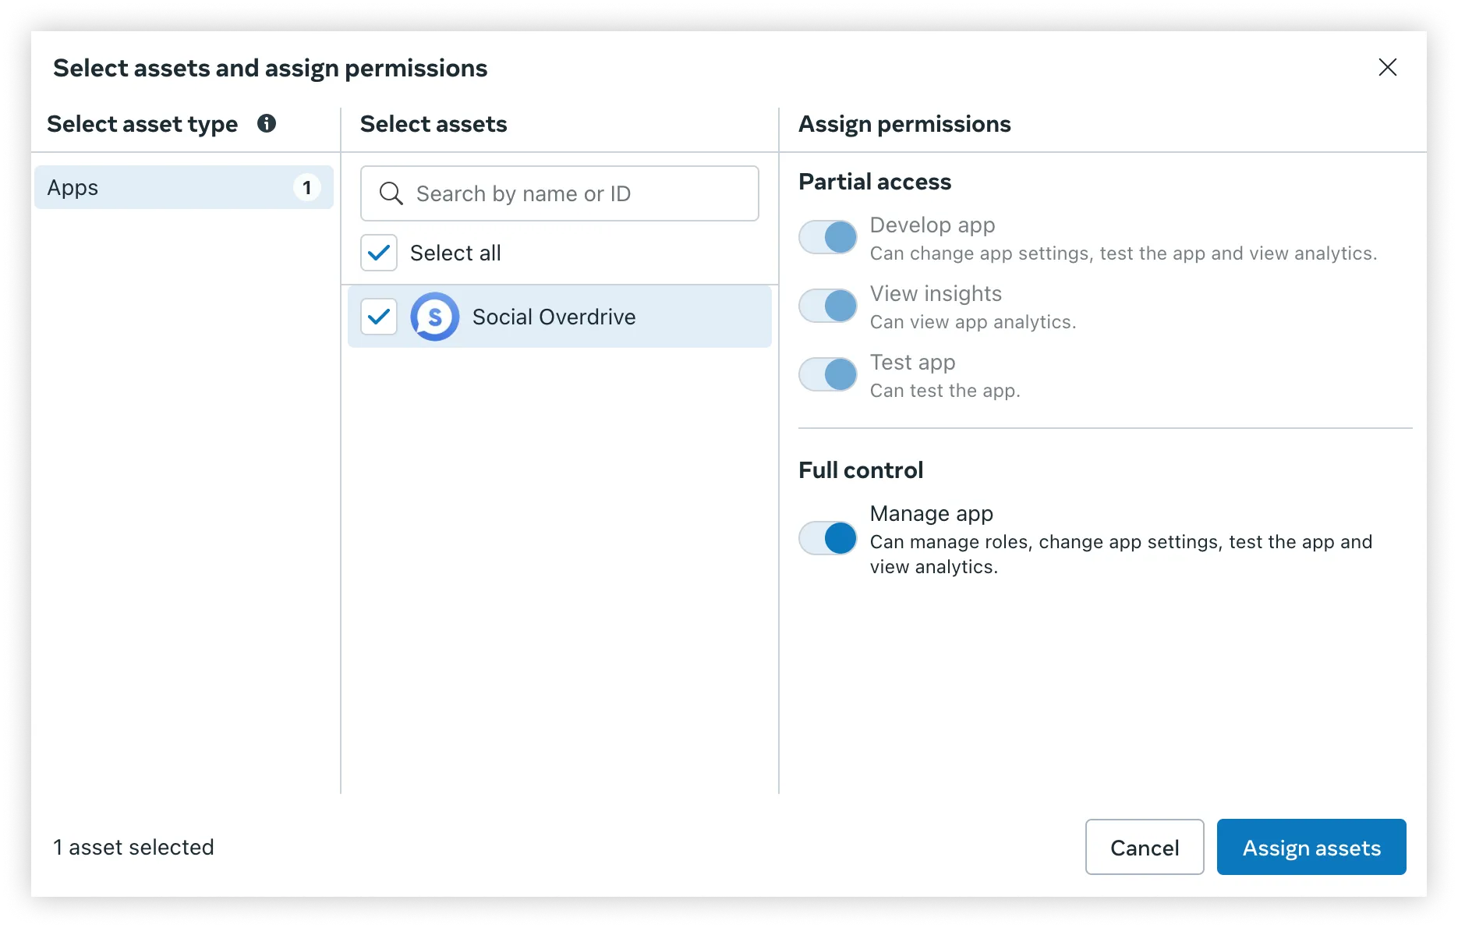The width and height of the screenshot is (1458, 928).
Task: Click Cancel to abort assignment
Action: [x=1144, y=847]
